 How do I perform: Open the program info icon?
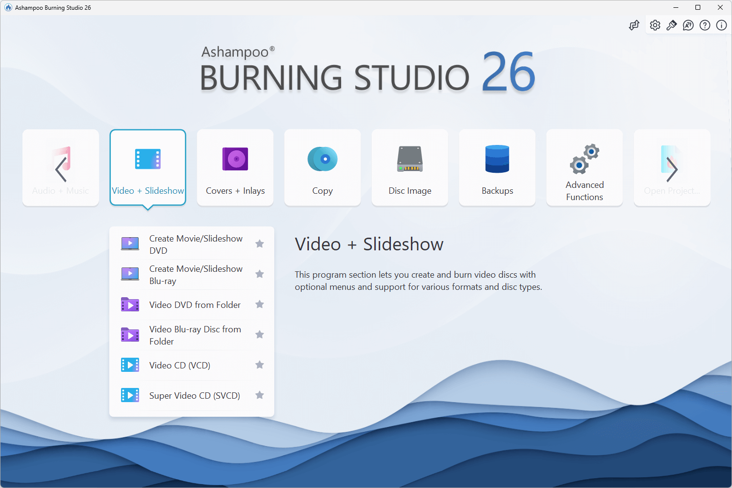pyautogui.click(x=721, y=25)
